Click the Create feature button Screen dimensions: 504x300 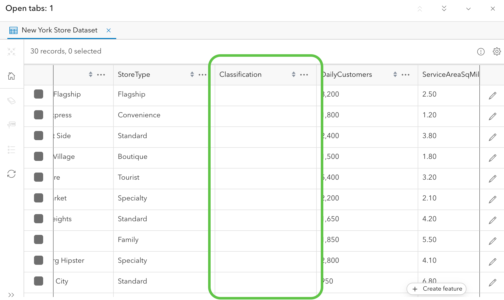[x=436, y=289]
